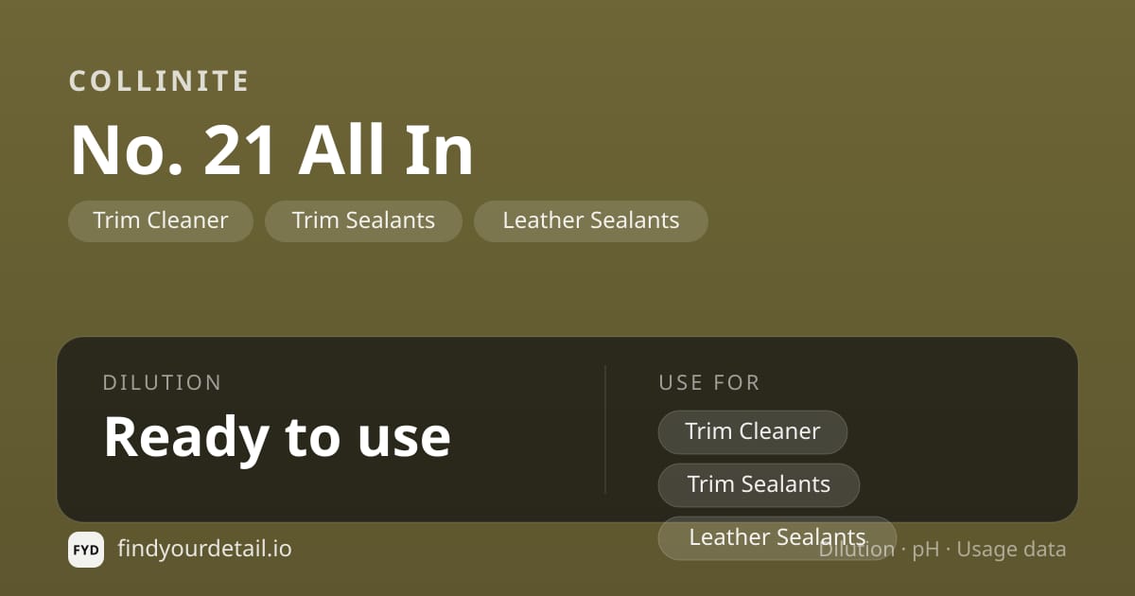
Task: Click the Ready to use value
Action: (277, 436)
